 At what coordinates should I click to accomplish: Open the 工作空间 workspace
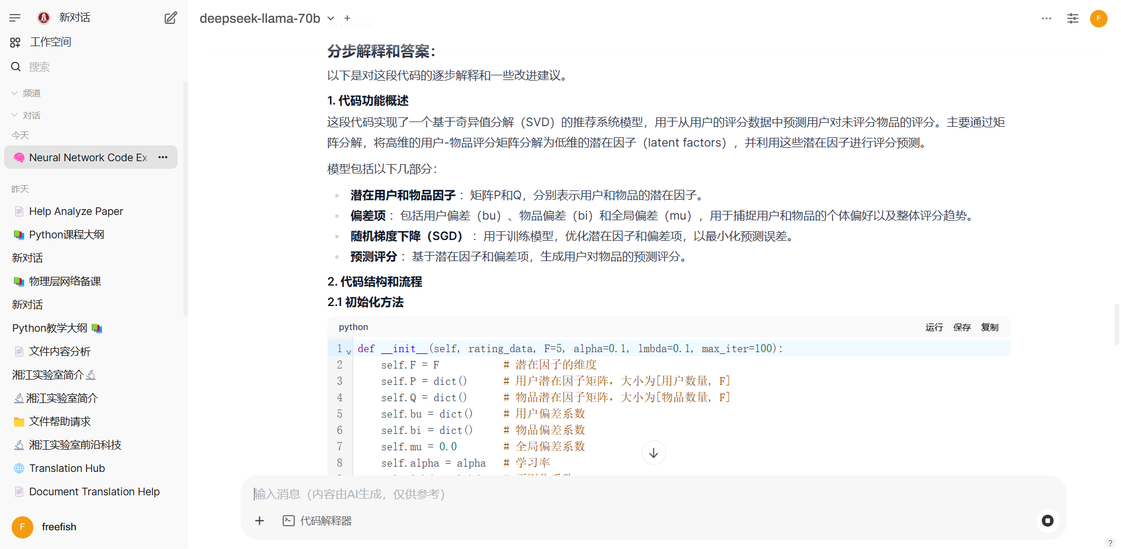tap(50, 42)
